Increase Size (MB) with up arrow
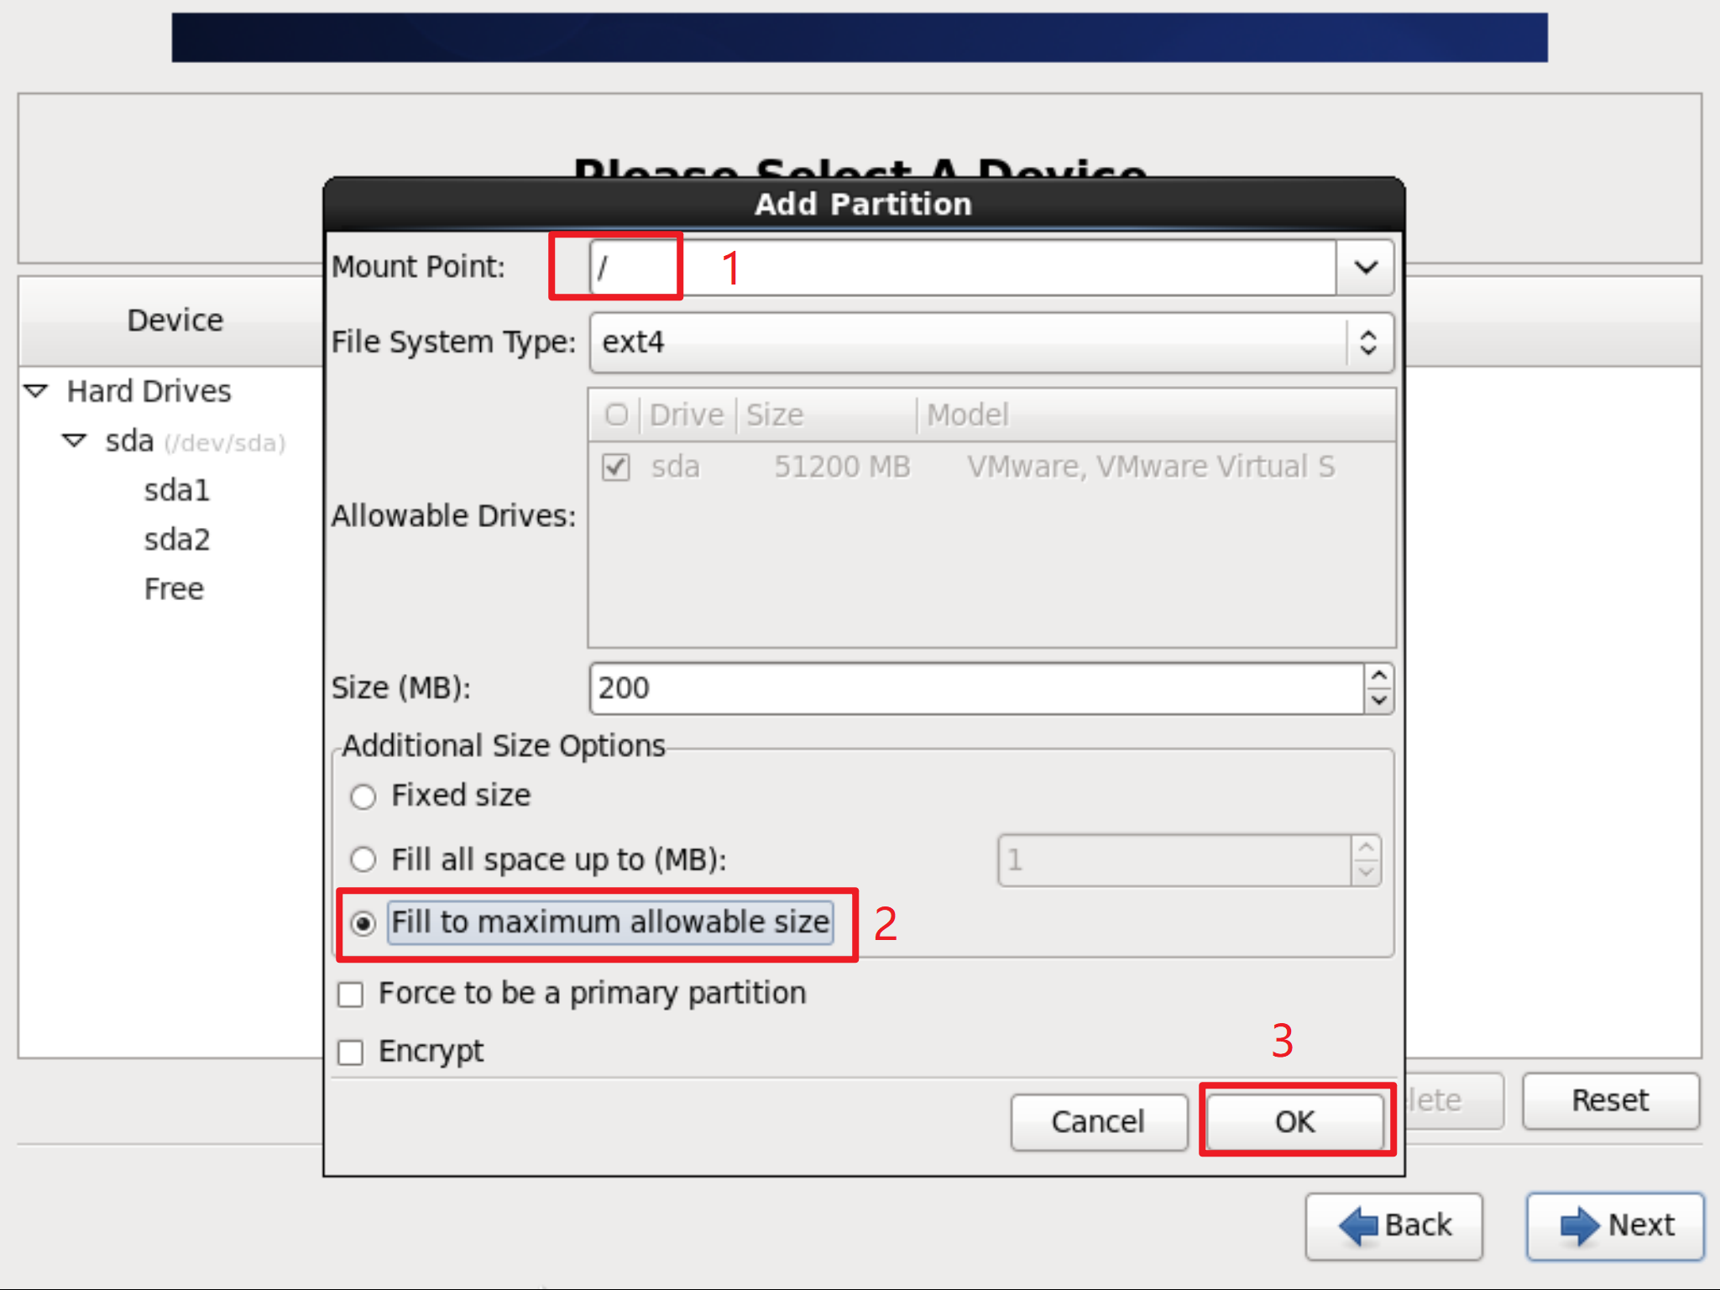 [1378, 676]
